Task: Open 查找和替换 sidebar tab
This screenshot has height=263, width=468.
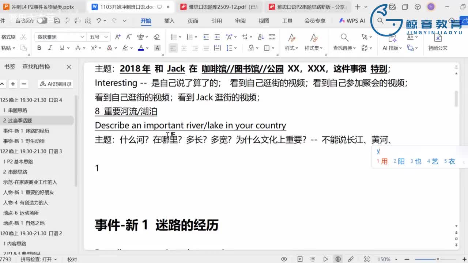Action: [x=36, y=67]
